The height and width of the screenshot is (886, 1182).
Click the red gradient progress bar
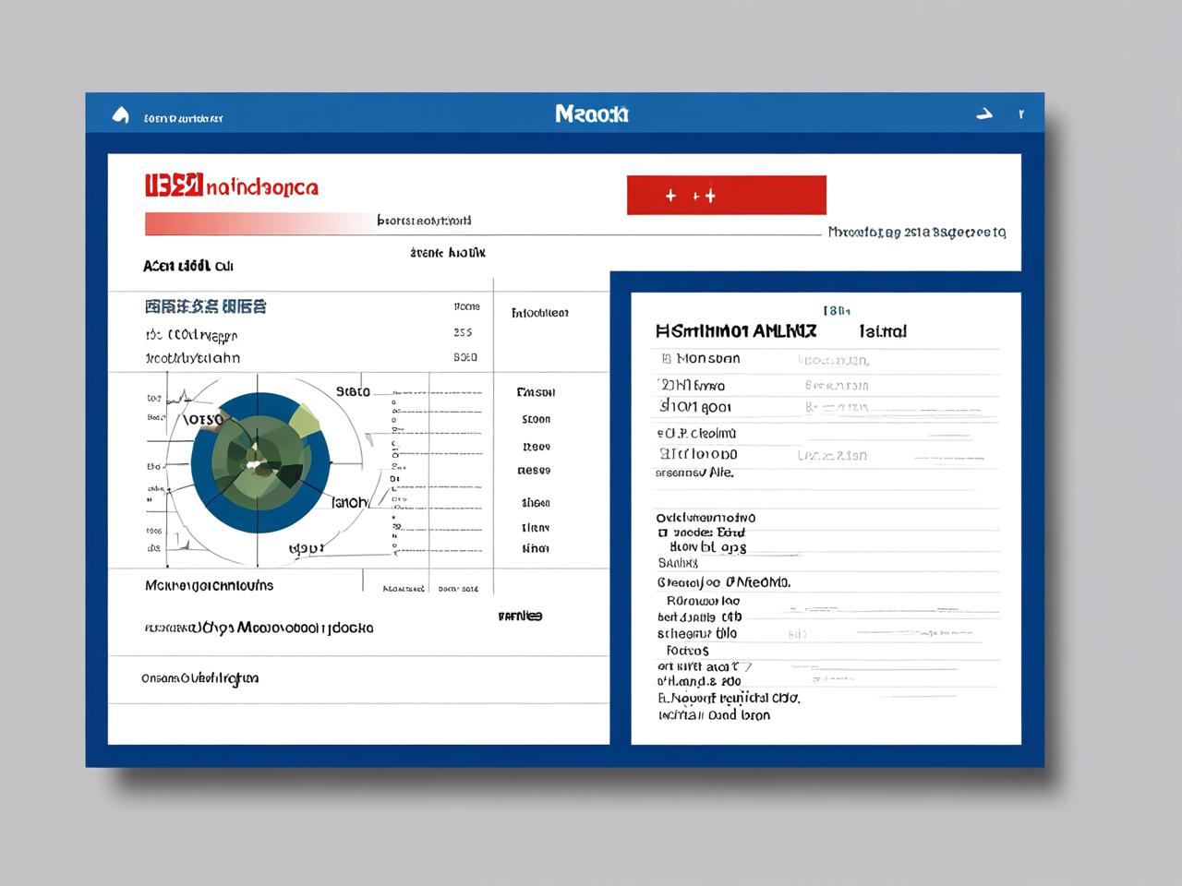[x=260, y=223]
